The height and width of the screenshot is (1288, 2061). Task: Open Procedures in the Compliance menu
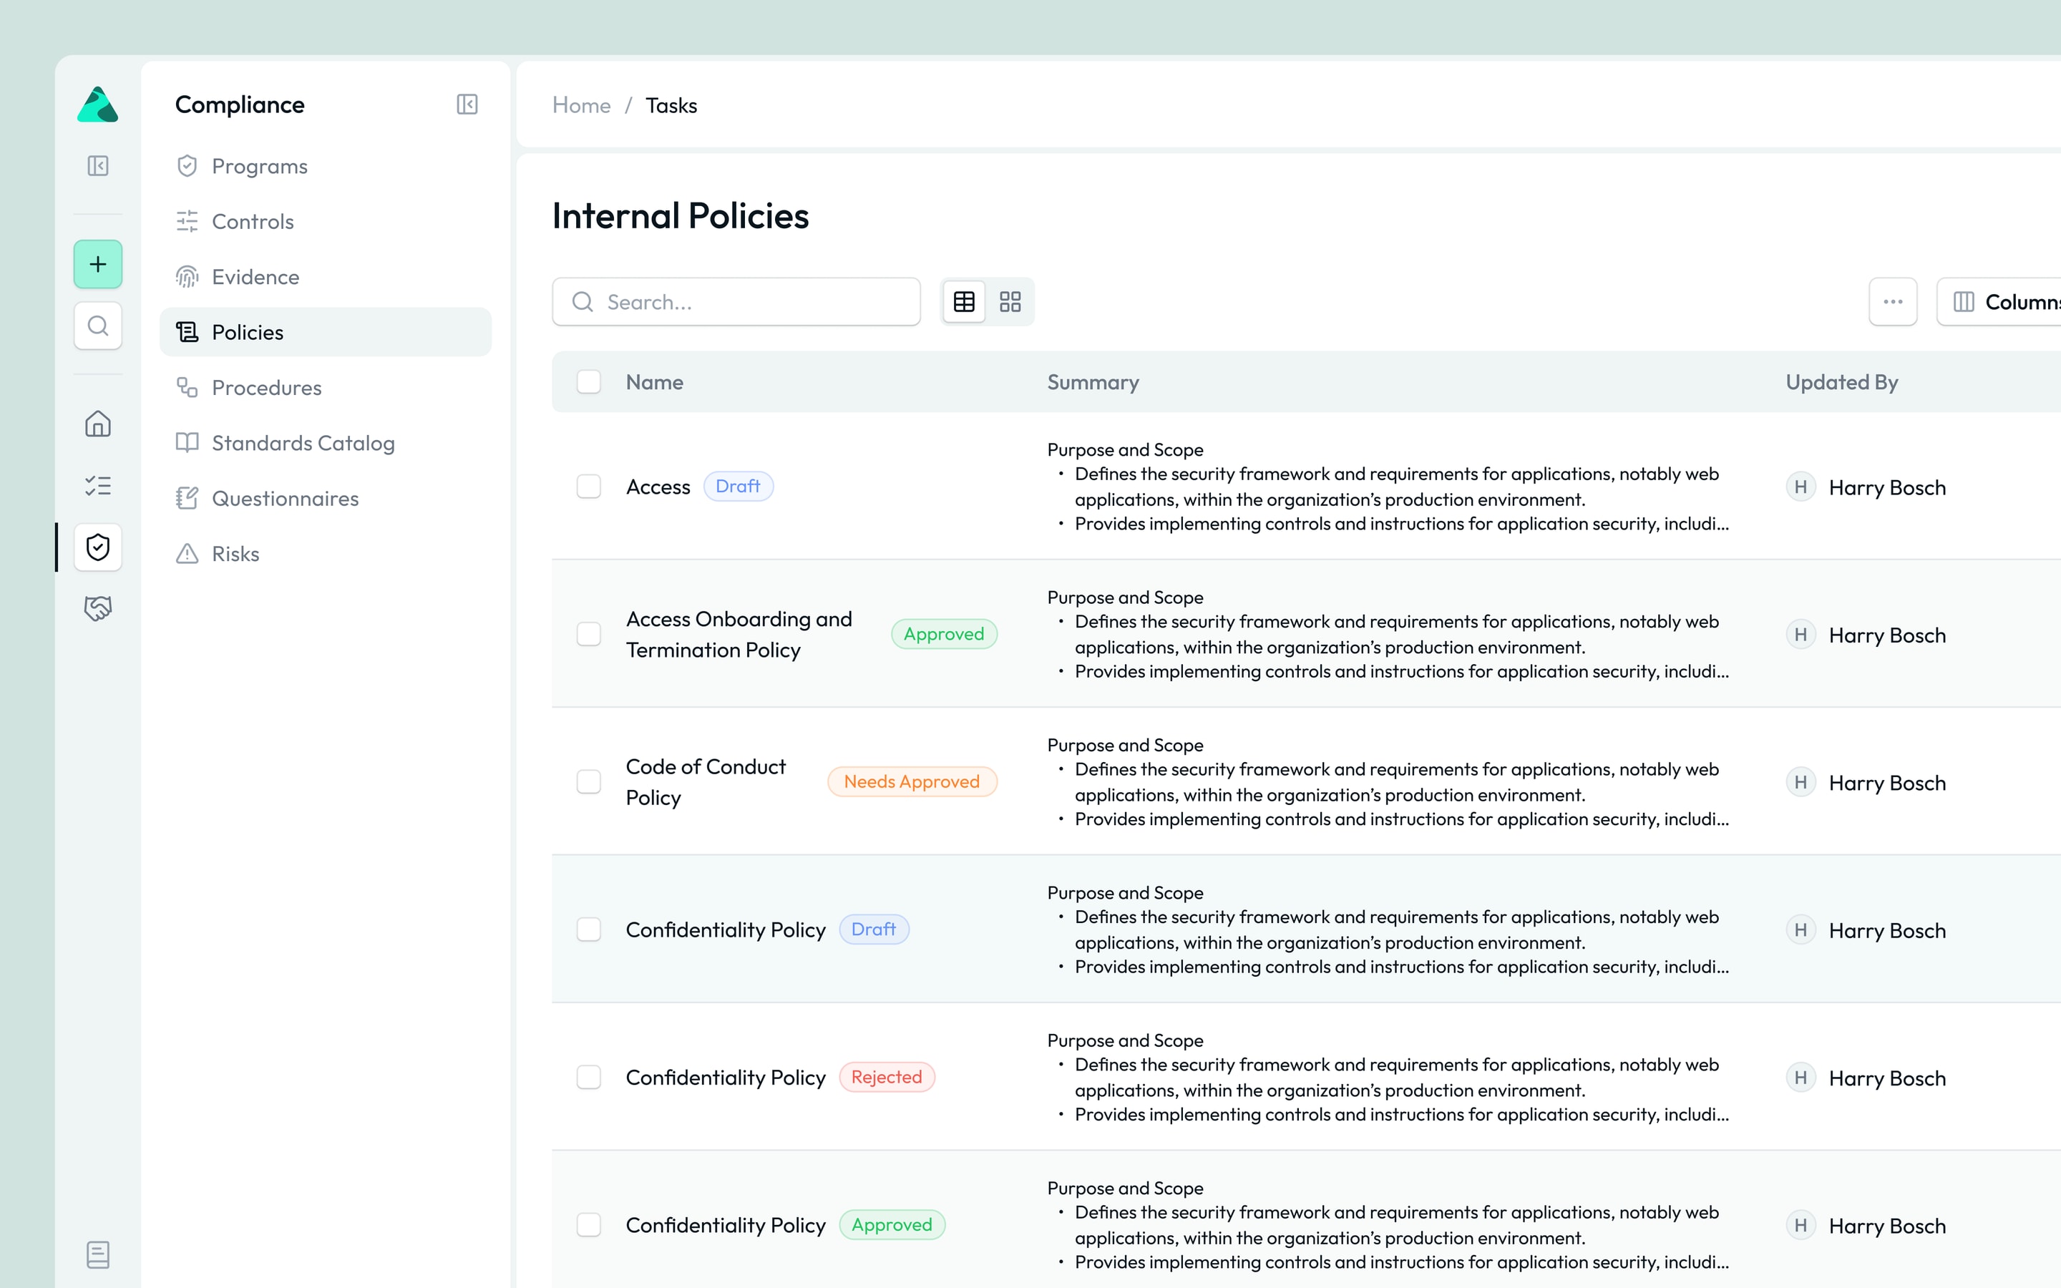tap(326, 388)
